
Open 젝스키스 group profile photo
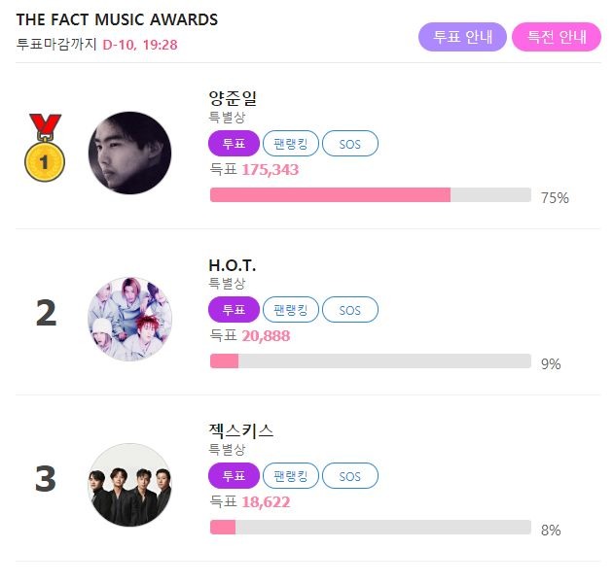pyautogui.click(x=130, y=485)
